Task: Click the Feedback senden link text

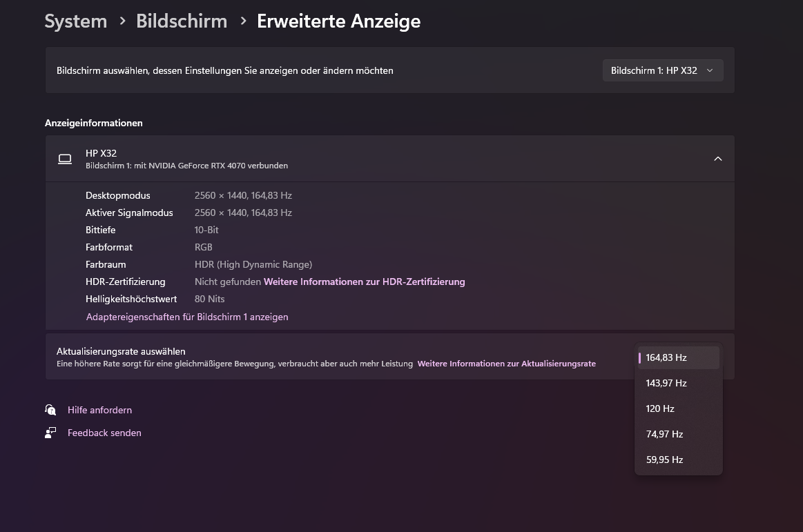Action: 104,433
